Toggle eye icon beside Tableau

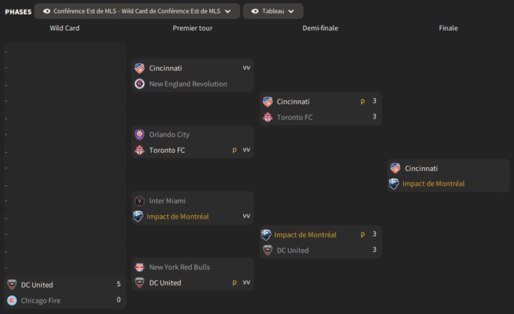[255, 11]
